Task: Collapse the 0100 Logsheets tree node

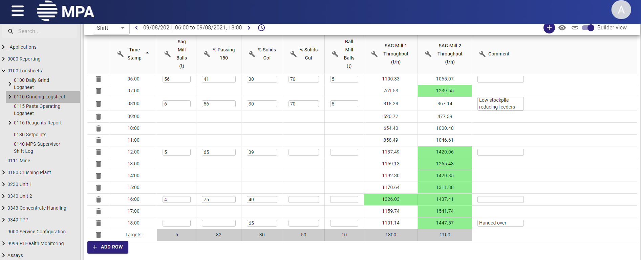Action: 4,71
